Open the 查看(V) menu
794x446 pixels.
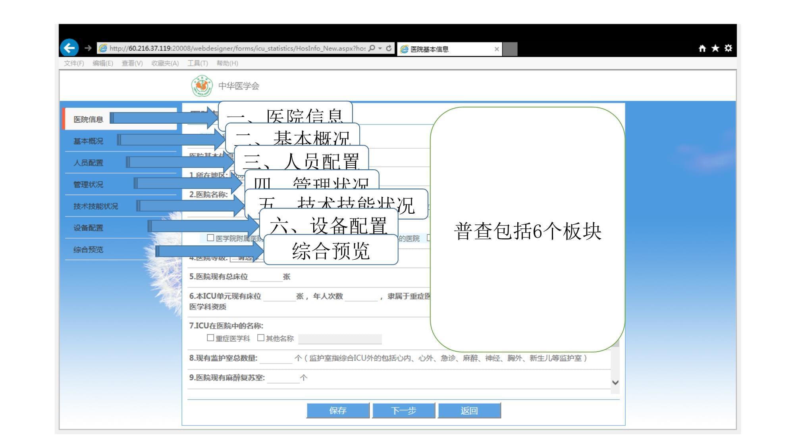[132, 63]
